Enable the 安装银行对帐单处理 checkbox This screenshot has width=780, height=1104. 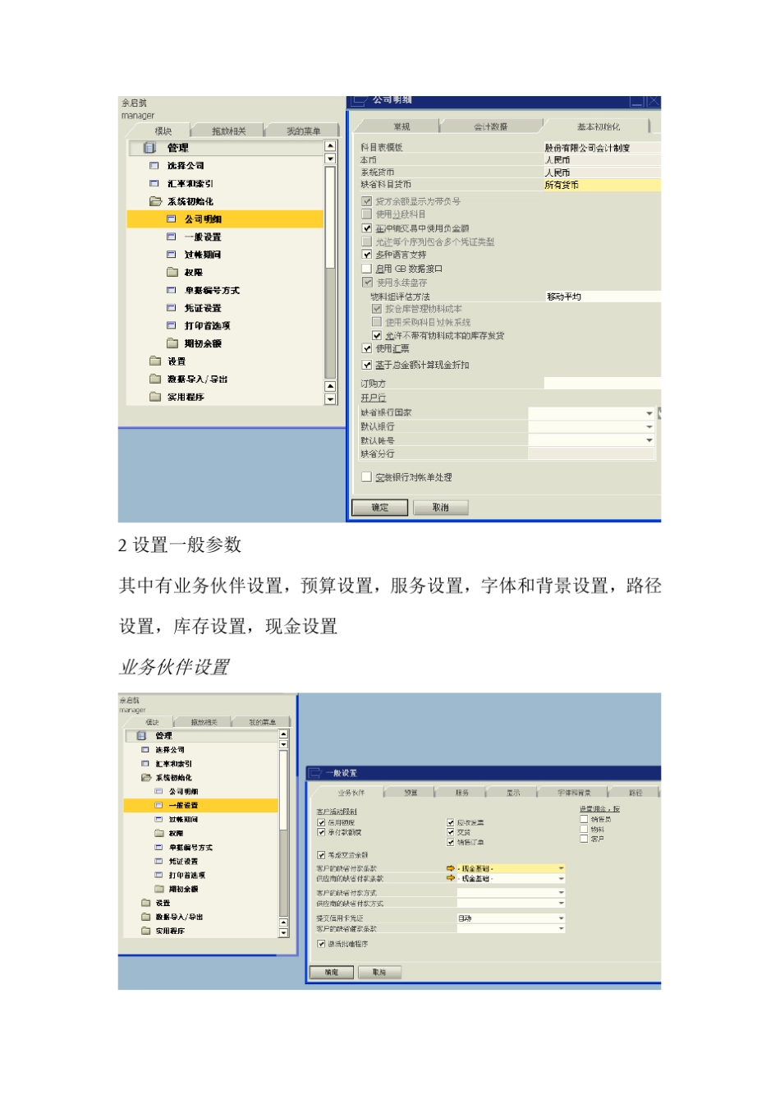[x=367, y=477]
